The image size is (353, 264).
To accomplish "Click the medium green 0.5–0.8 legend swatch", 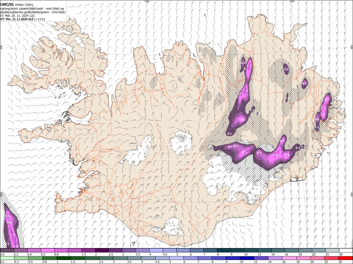I will pos(35,258).
